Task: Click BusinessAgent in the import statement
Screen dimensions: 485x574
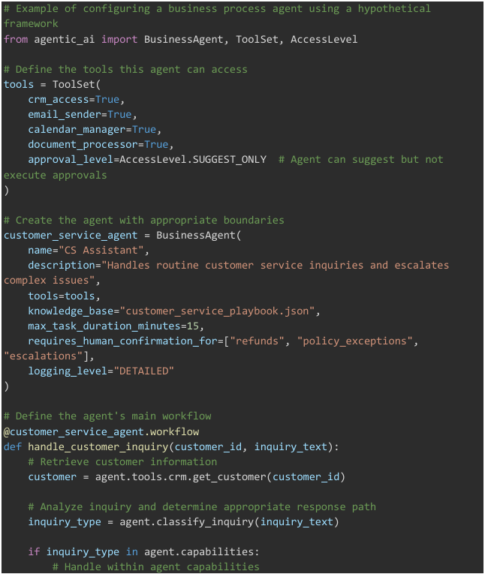Action: pyautogui.click(x=183, y=39)
